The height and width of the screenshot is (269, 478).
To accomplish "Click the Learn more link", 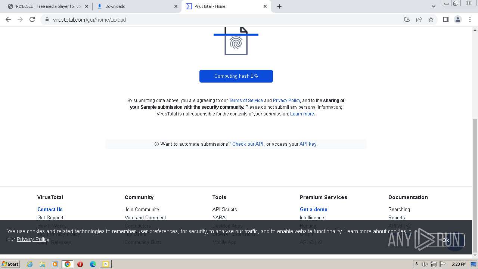I will click(x=302, y=114).
